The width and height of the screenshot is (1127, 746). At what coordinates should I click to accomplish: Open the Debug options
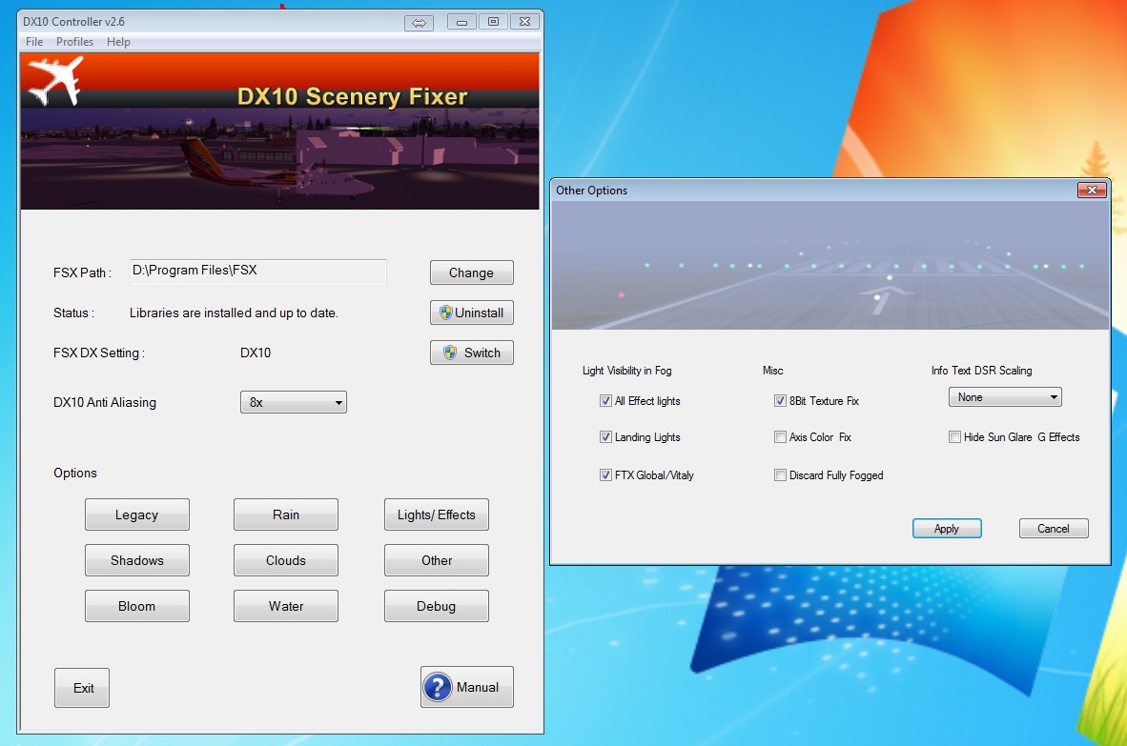(437, 606)
